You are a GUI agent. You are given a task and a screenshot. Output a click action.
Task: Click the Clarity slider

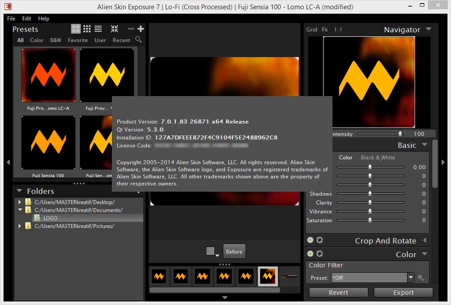(370, 203)
